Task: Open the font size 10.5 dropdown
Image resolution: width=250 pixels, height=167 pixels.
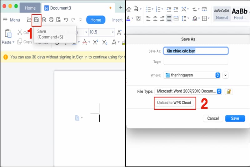Action: (x=113, y=32)
